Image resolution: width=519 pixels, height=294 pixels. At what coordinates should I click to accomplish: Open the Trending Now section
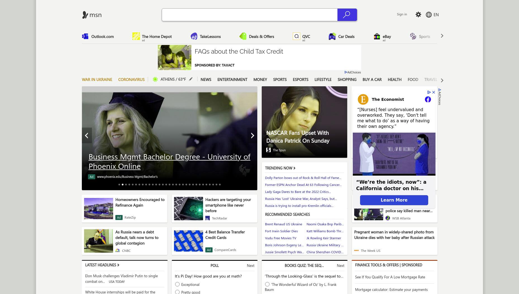[x=280, y=168]
